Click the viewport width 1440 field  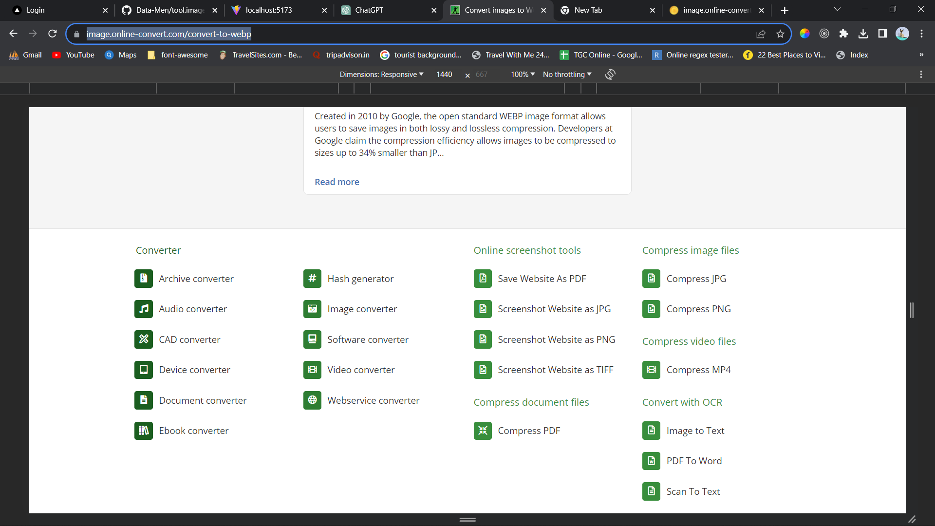pyautogui.click(x=444, y=74)
